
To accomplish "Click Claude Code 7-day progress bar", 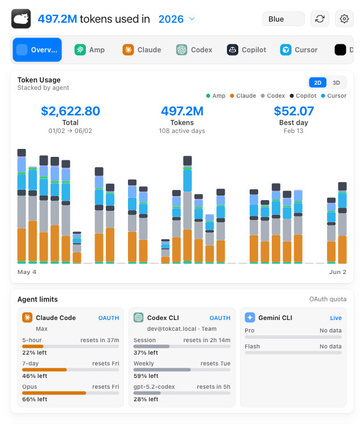I will (71, 369).
